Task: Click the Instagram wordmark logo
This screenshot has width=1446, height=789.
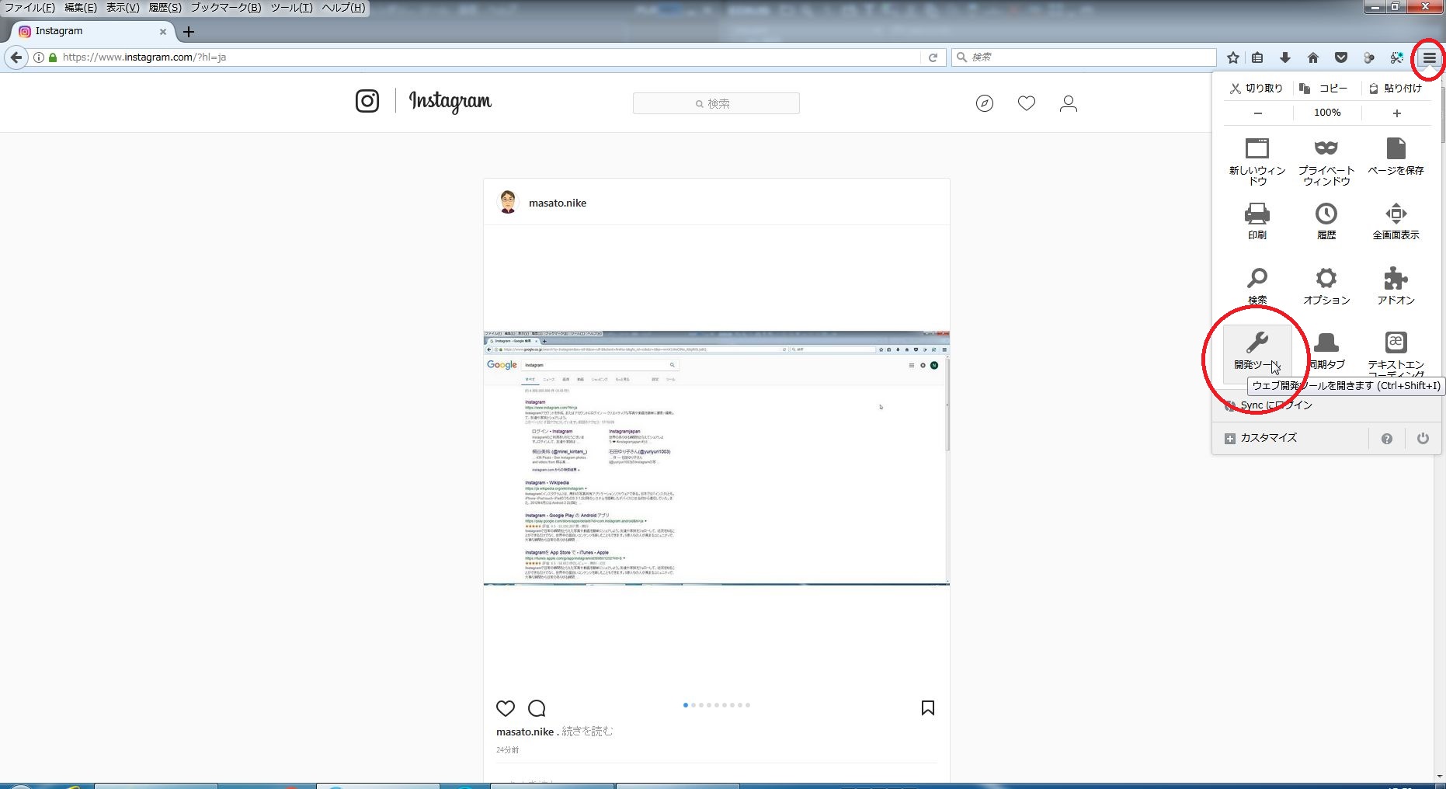Action: (x=450, y=102)
